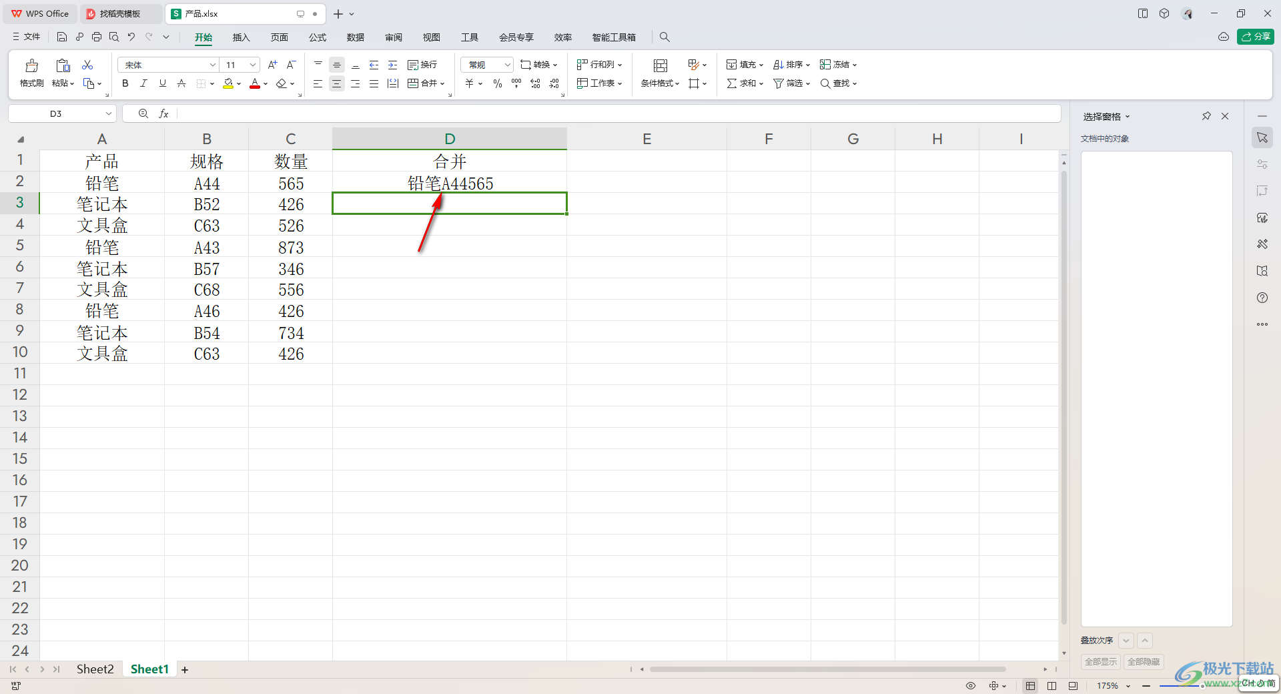Click the increase indent icon

pos(392,65)
